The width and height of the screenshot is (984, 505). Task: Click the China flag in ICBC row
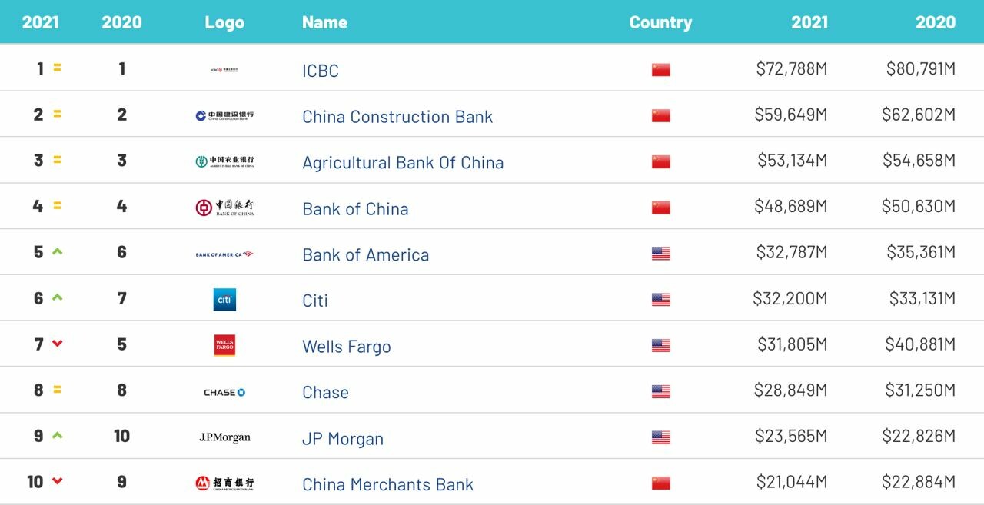click(661, 70)
